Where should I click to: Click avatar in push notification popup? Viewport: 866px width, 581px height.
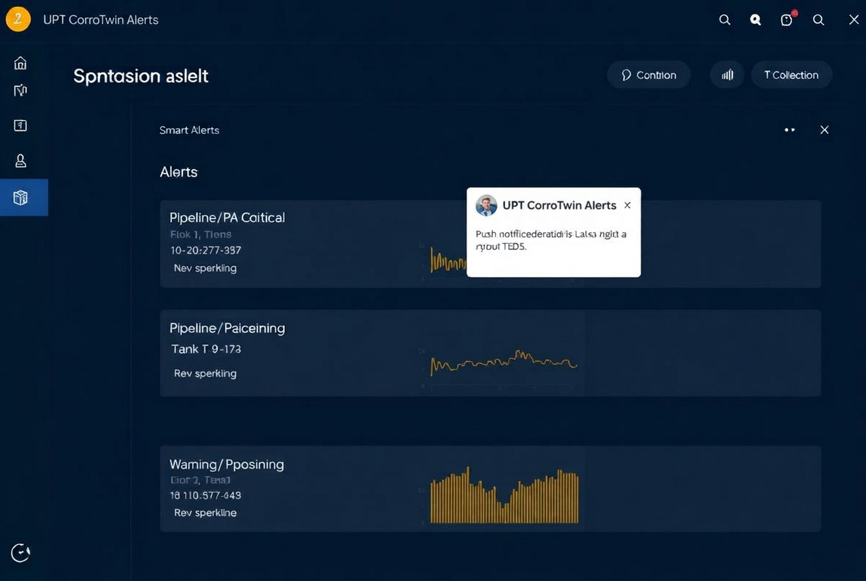tap(486, 205)
